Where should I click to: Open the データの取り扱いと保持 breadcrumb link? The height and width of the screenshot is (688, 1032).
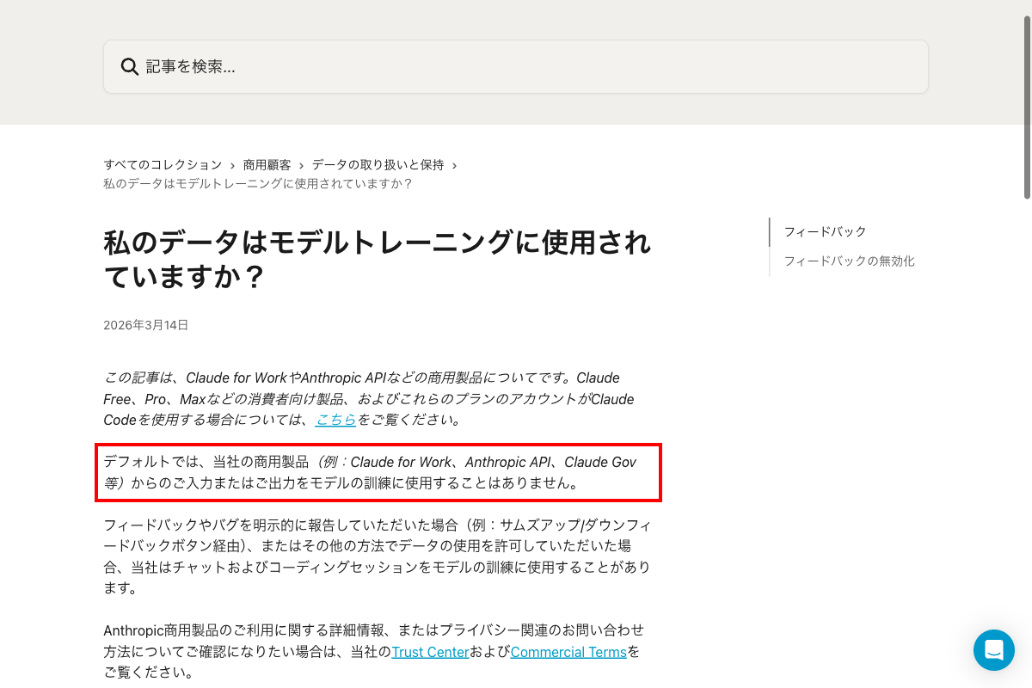[x=378, y=164]
